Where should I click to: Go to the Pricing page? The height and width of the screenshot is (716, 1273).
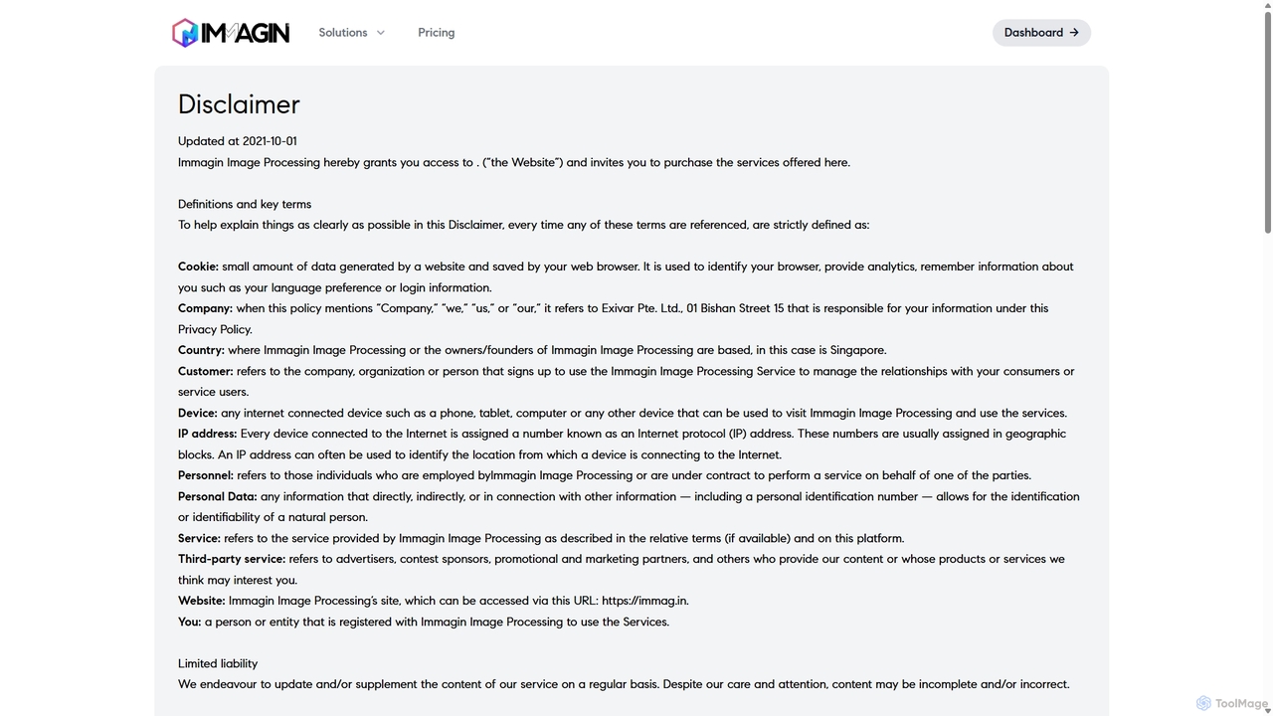pos(436,33)
